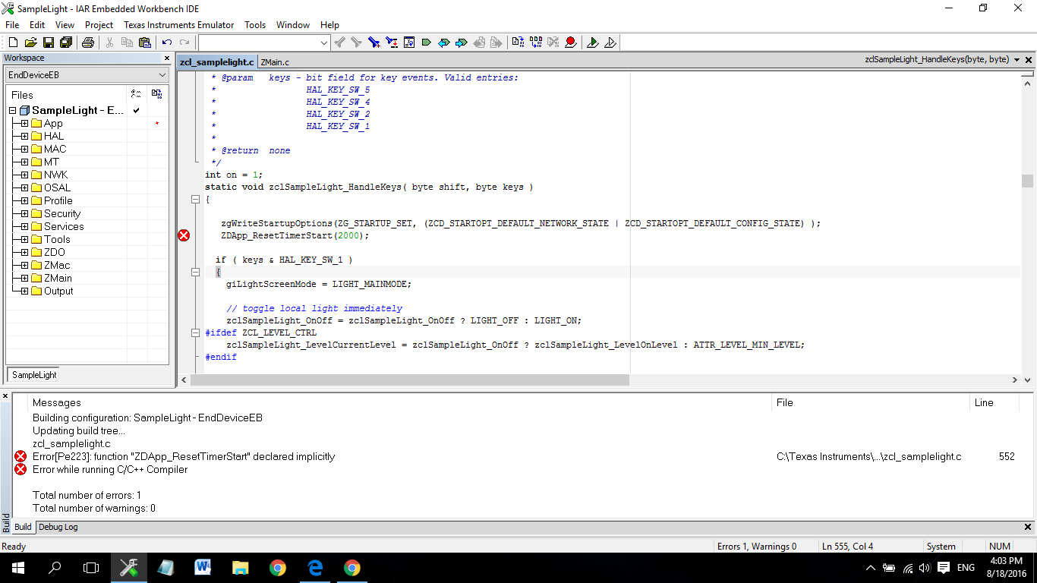Screen dimensions: 1037x583
Task: Jump to the previous bookmark icon
Action: (443, 43)
